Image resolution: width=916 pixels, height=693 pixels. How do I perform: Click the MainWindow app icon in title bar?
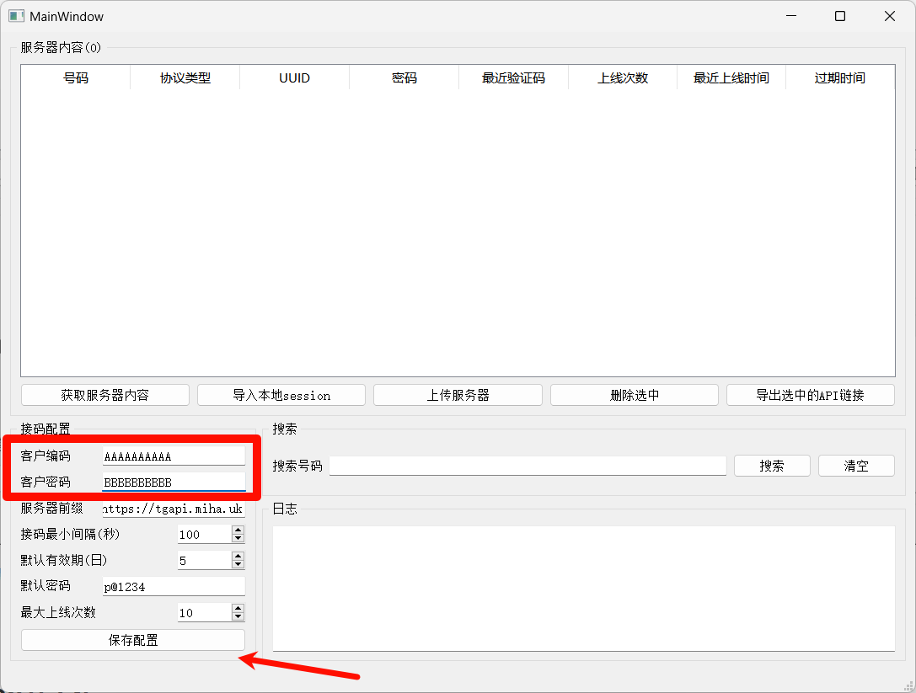tap(16, 16)
